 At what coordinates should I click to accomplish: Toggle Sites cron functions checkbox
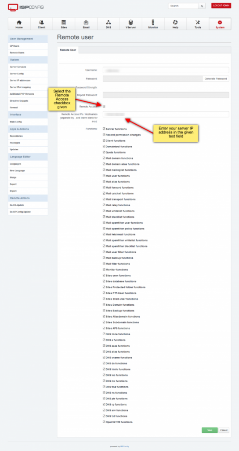coord(104,275)
